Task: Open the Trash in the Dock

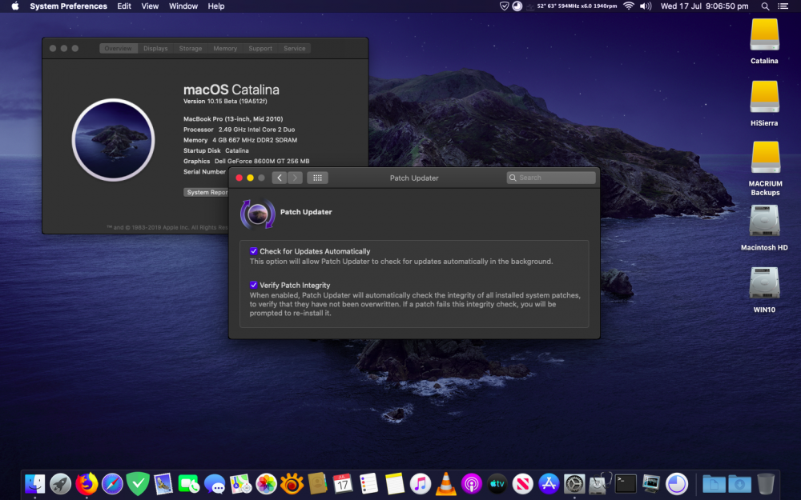Action: pyautogui.click(x=766, y=484)
